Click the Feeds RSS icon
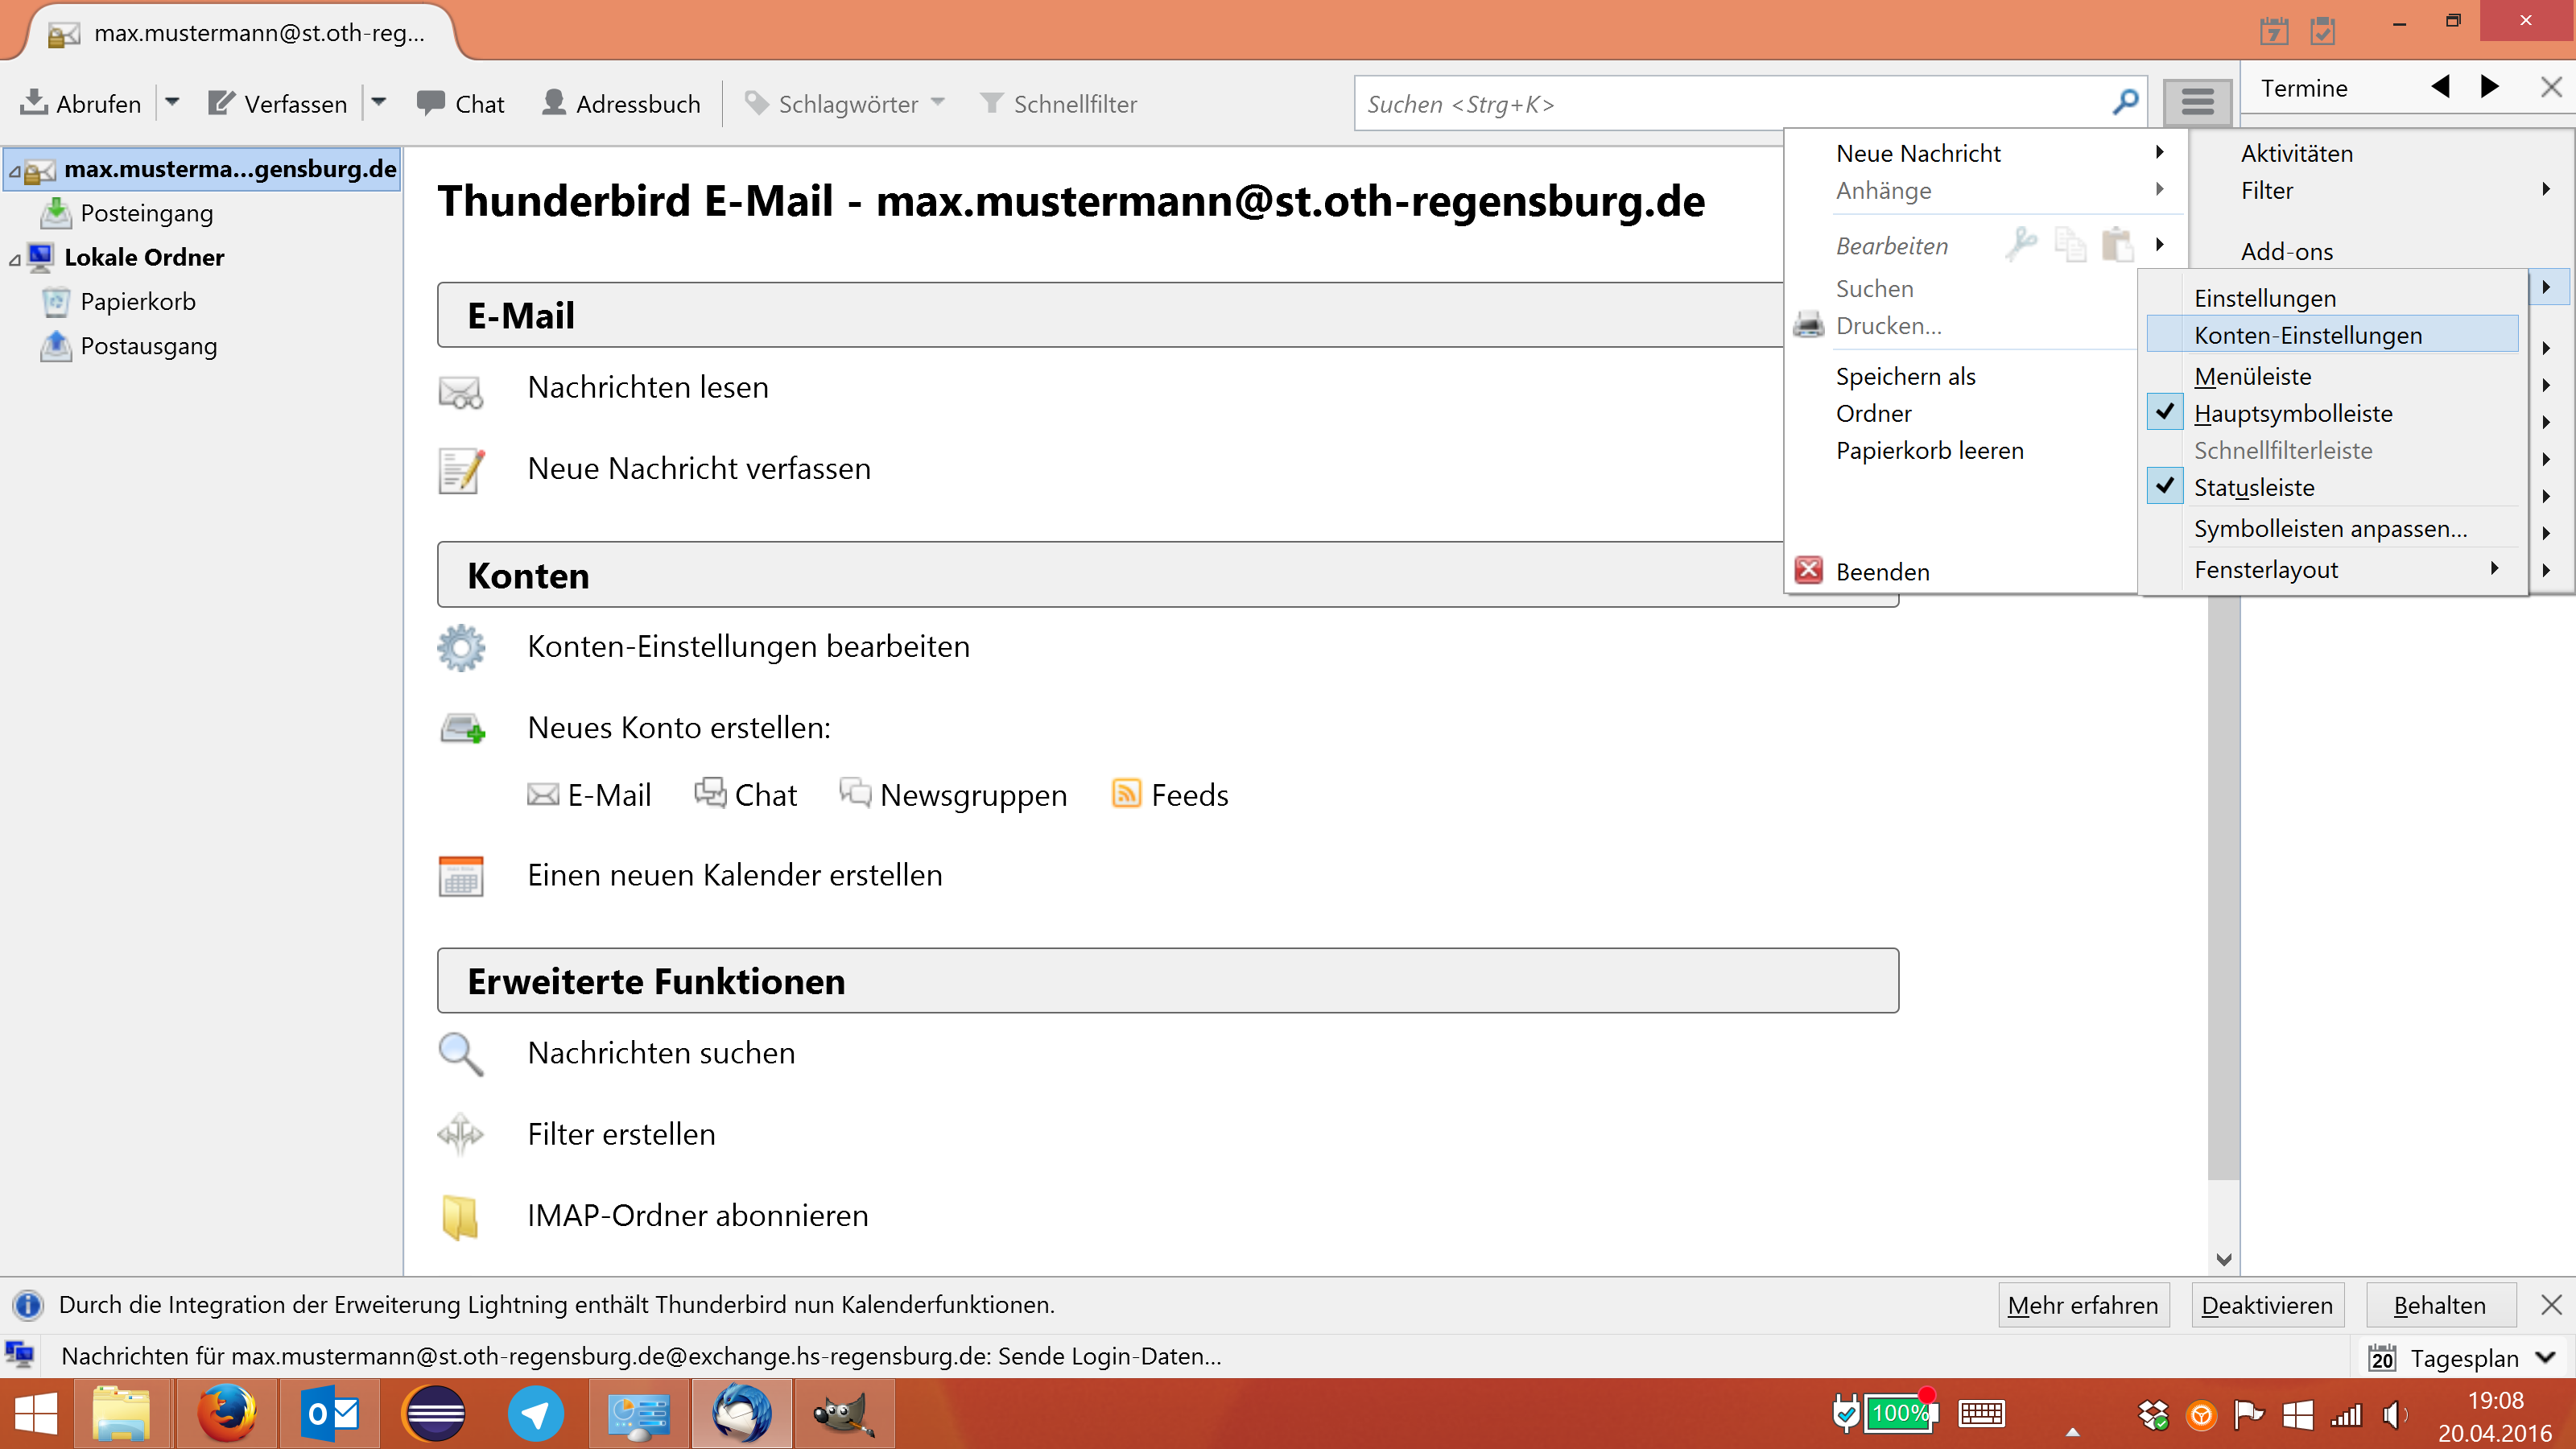This screenshot has height=1449, width=2576. click(x=1126, y=794)
